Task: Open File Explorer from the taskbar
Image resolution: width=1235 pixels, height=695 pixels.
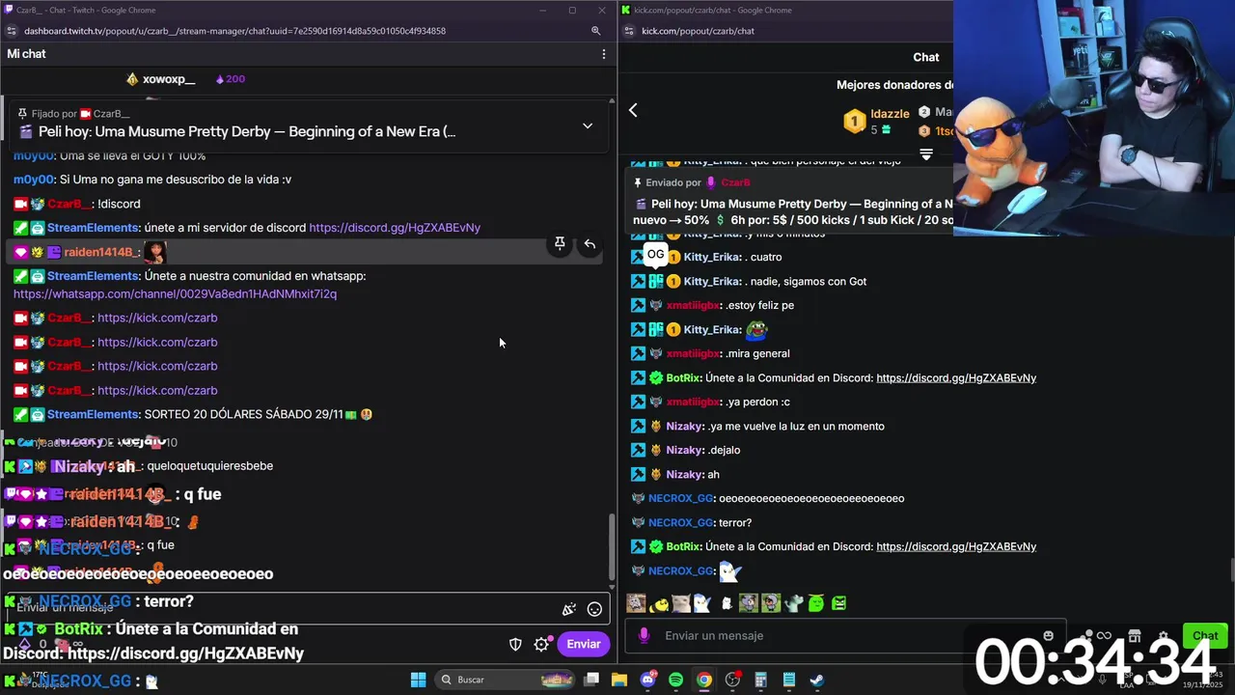Action: (619, 680)
